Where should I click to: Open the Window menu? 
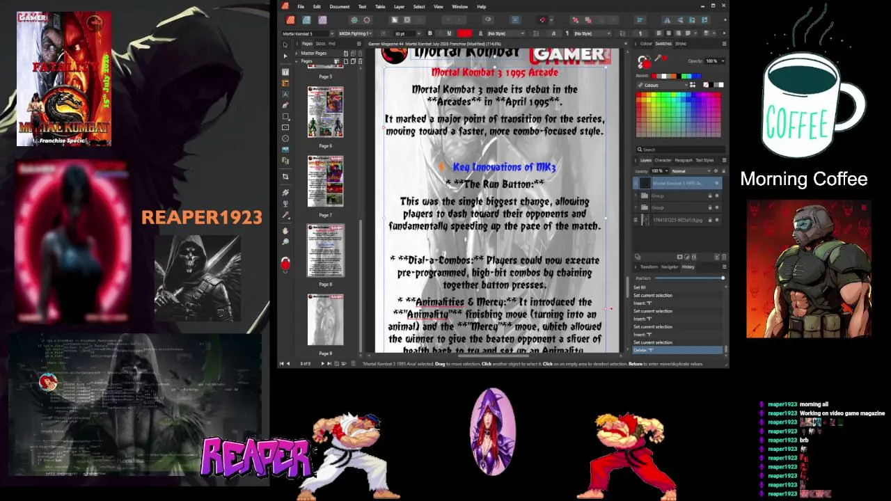[x=459, y=6]
